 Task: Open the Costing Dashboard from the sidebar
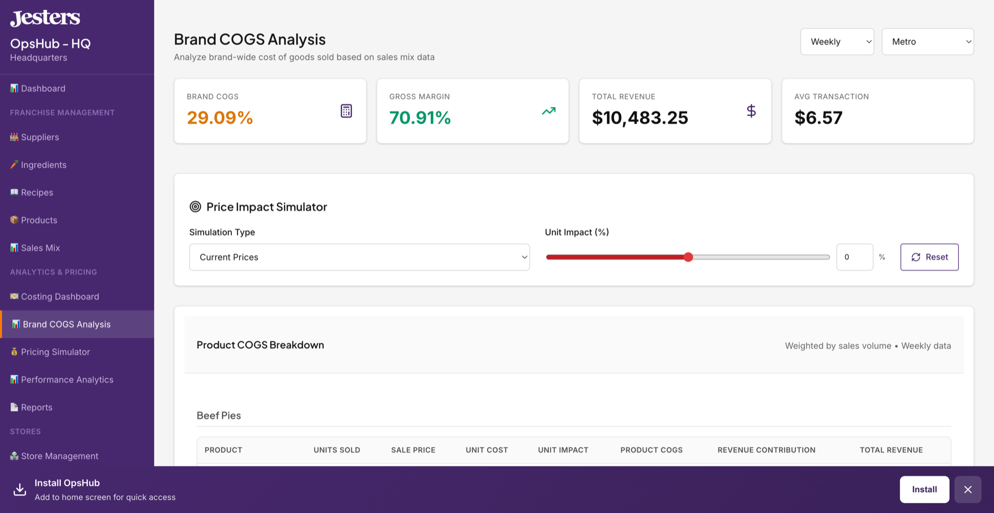click(x=59, y=297)
